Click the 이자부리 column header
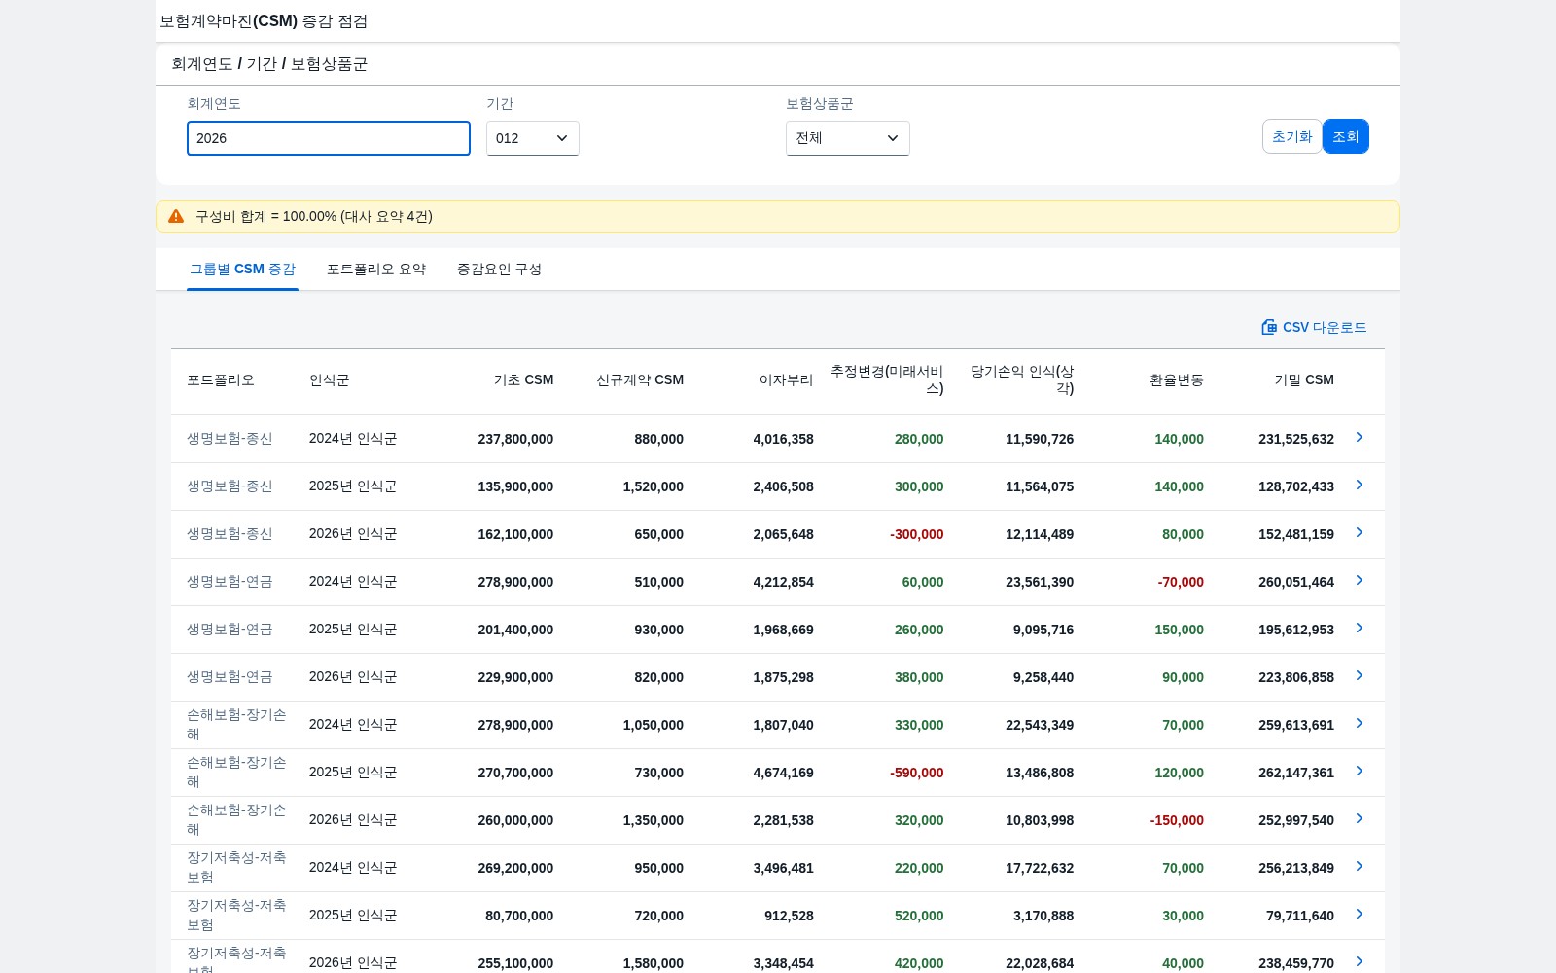This screenshot has width=1556, height=973. pos(786,380)
